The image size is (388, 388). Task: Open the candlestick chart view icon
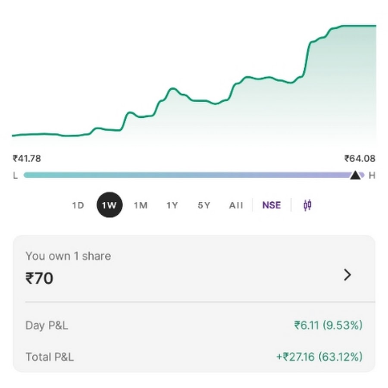(307, 205)
